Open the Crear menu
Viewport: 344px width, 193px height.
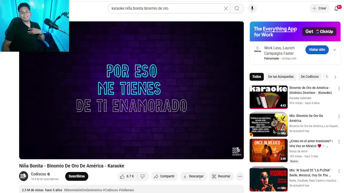[319, 8]
